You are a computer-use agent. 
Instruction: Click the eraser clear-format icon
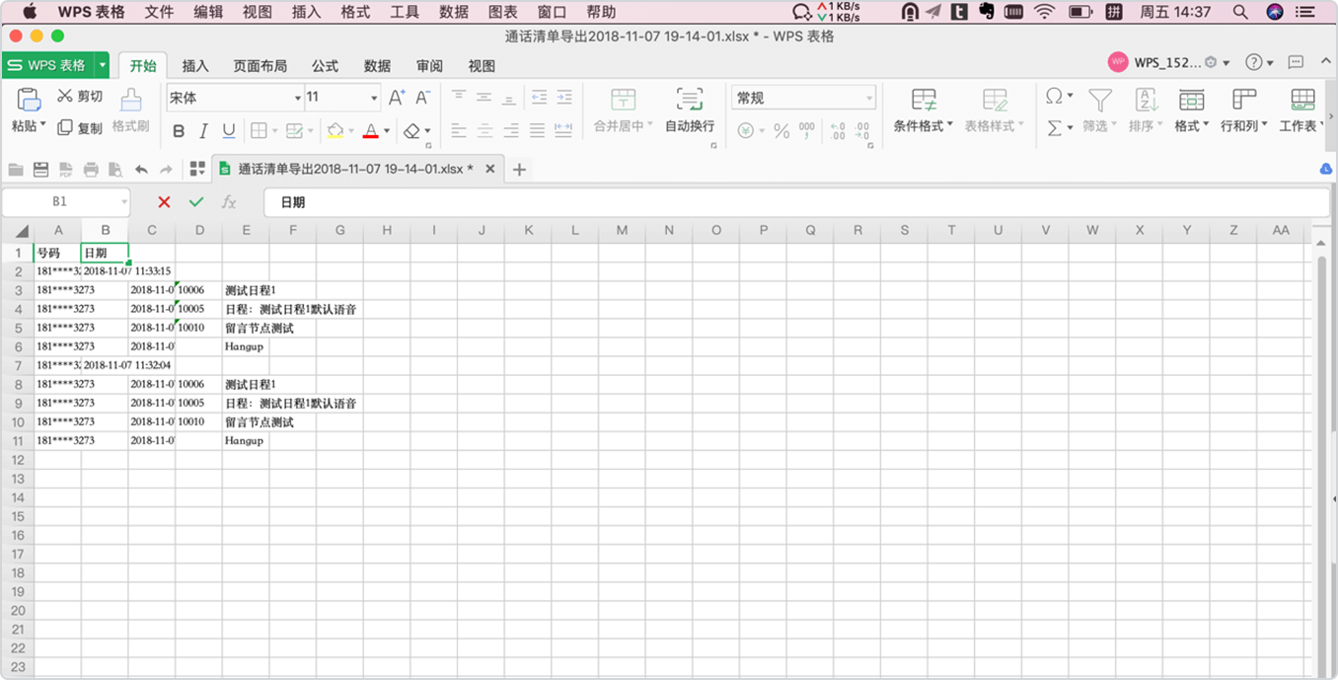click(412, 131)
